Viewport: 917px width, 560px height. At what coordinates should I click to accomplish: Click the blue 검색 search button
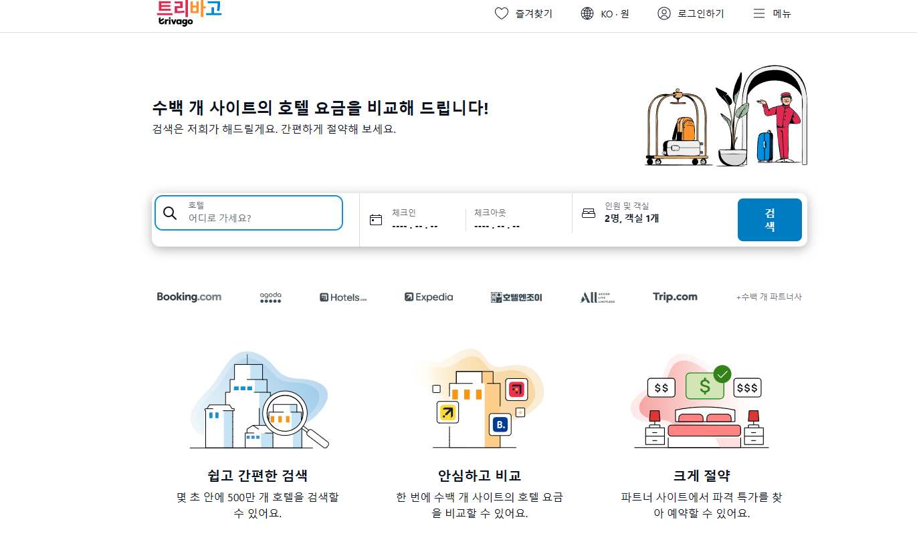coord(769,219)
